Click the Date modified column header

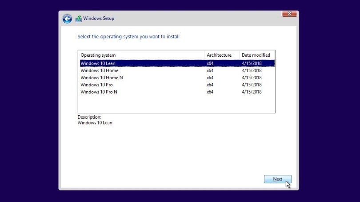click(x=256, y=55)
